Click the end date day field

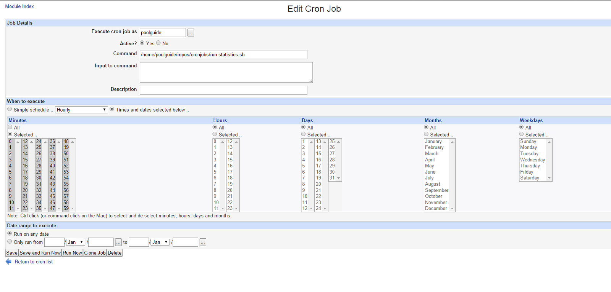[x=139, y=242]
